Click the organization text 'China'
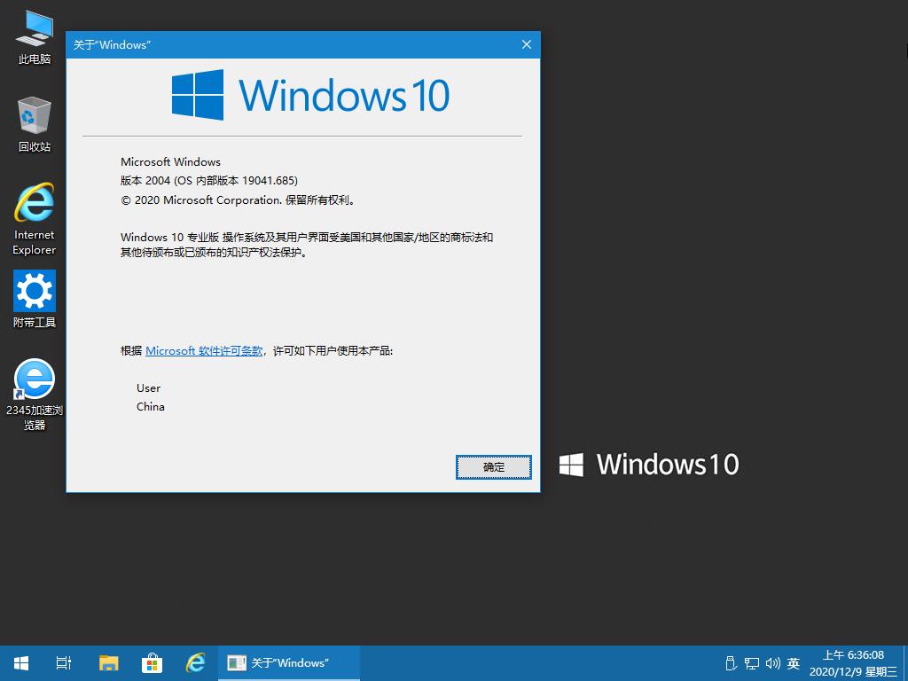Image resolution: width=908 pixels, height=681 pixels. coord(151,406)
